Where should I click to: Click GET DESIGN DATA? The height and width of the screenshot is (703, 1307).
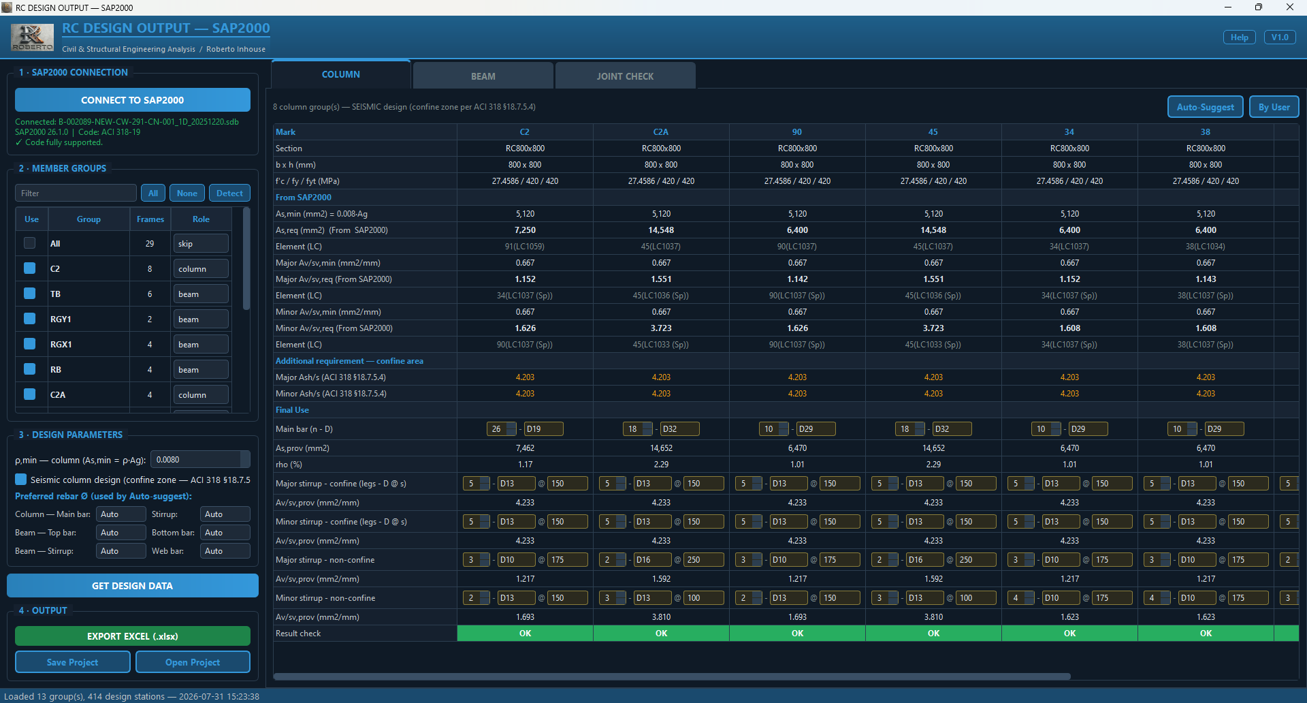coord(133,586)
